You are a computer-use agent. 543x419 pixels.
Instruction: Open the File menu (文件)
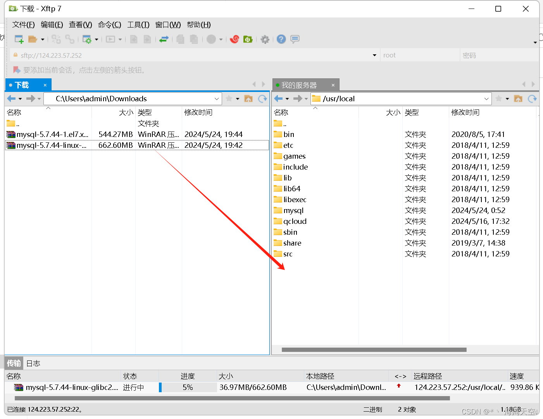tap(24, 25)
